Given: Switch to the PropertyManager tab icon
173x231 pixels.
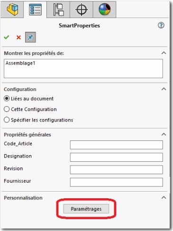Looking at the screenshot, I should (35, 9).
